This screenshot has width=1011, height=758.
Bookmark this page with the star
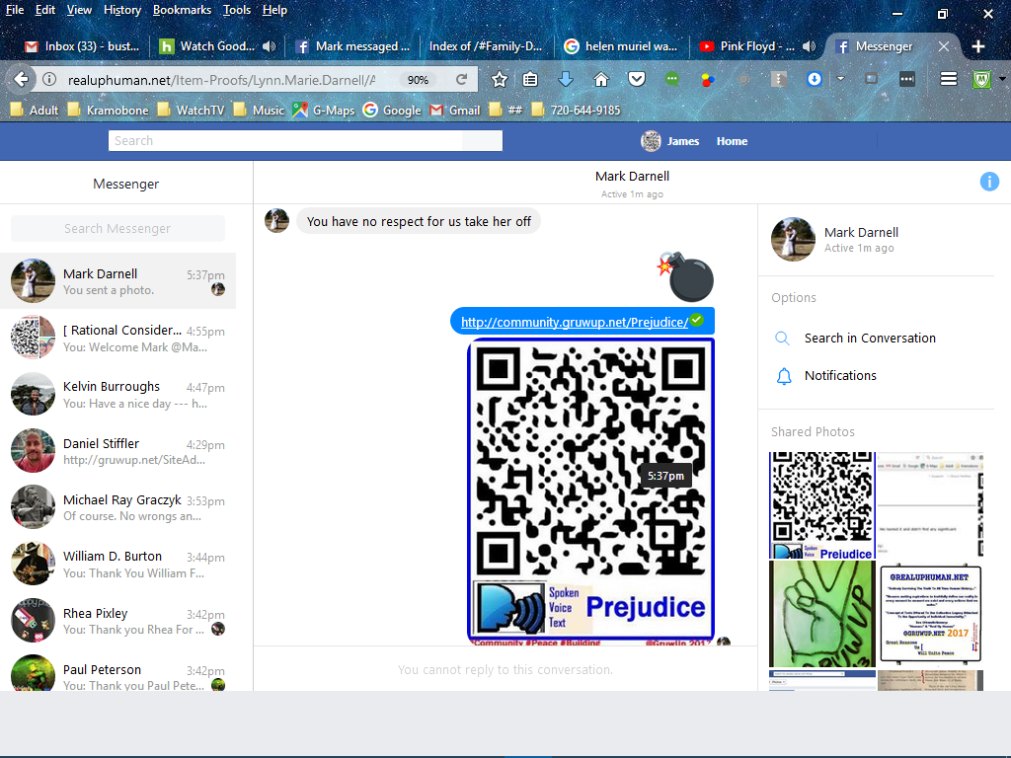499,79
